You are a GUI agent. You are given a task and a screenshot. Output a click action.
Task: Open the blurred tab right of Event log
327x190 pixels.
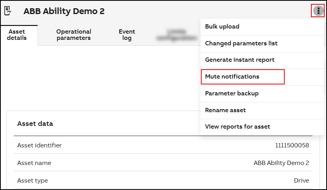point(176,35)
